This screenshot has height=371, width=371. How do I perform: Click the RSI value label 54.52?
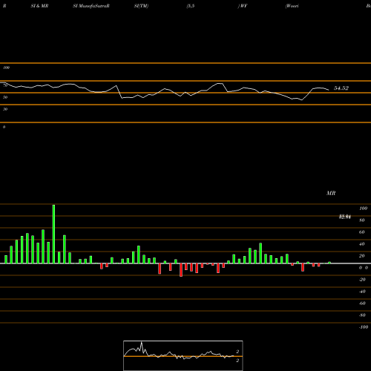coord(341,88)
